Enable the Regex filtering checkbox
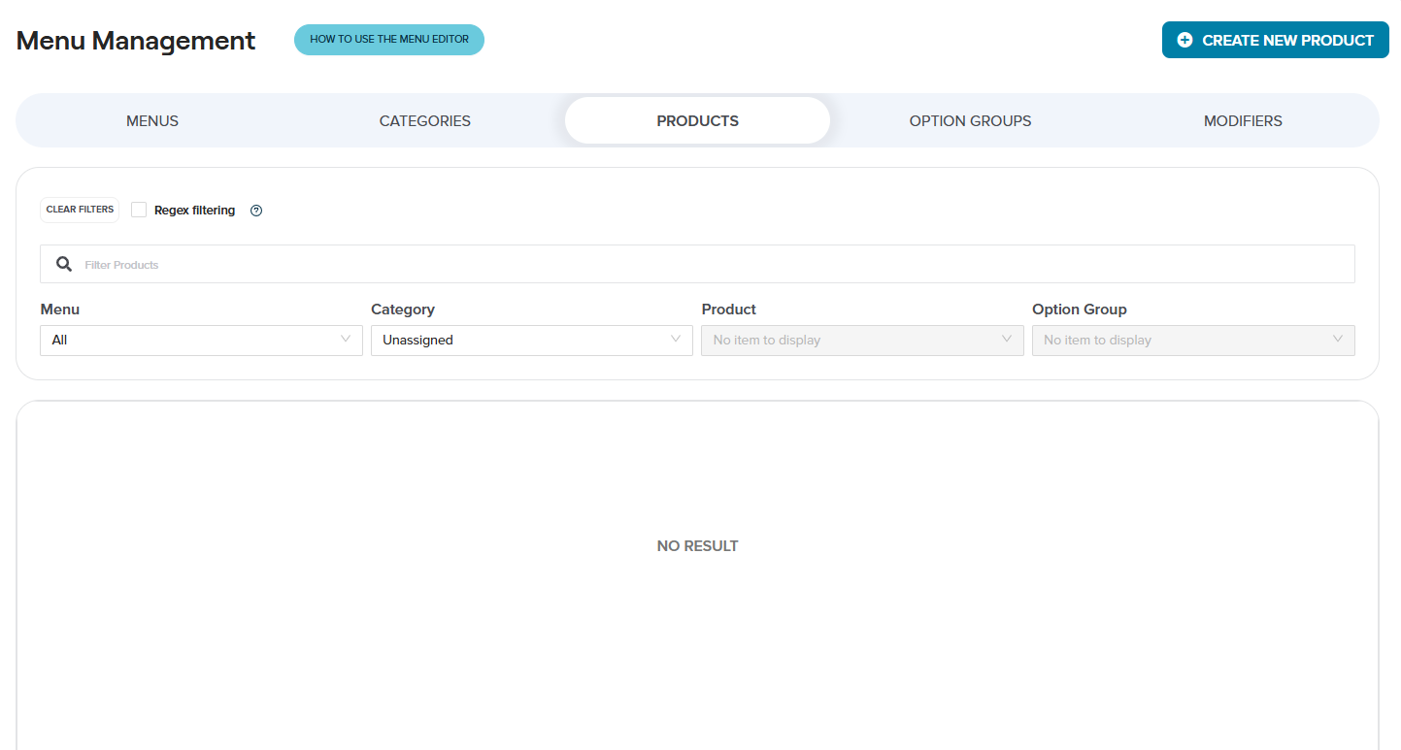This screenshot has width=1401, height=750. 139,210
